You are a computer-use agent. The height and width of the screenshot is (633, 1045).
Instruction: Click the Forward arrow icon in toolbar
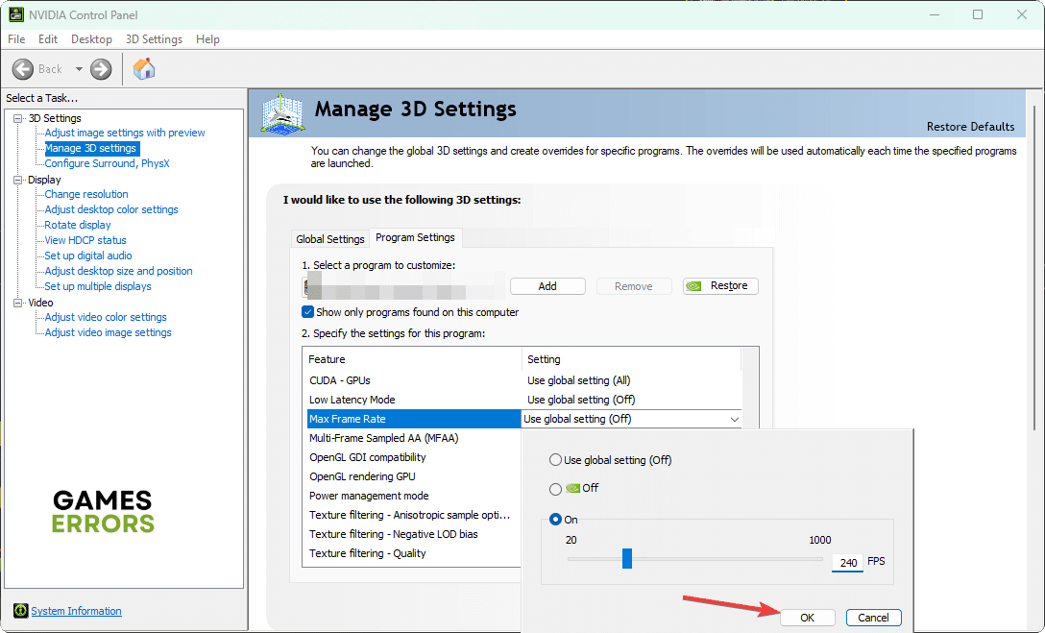(101, 69)
